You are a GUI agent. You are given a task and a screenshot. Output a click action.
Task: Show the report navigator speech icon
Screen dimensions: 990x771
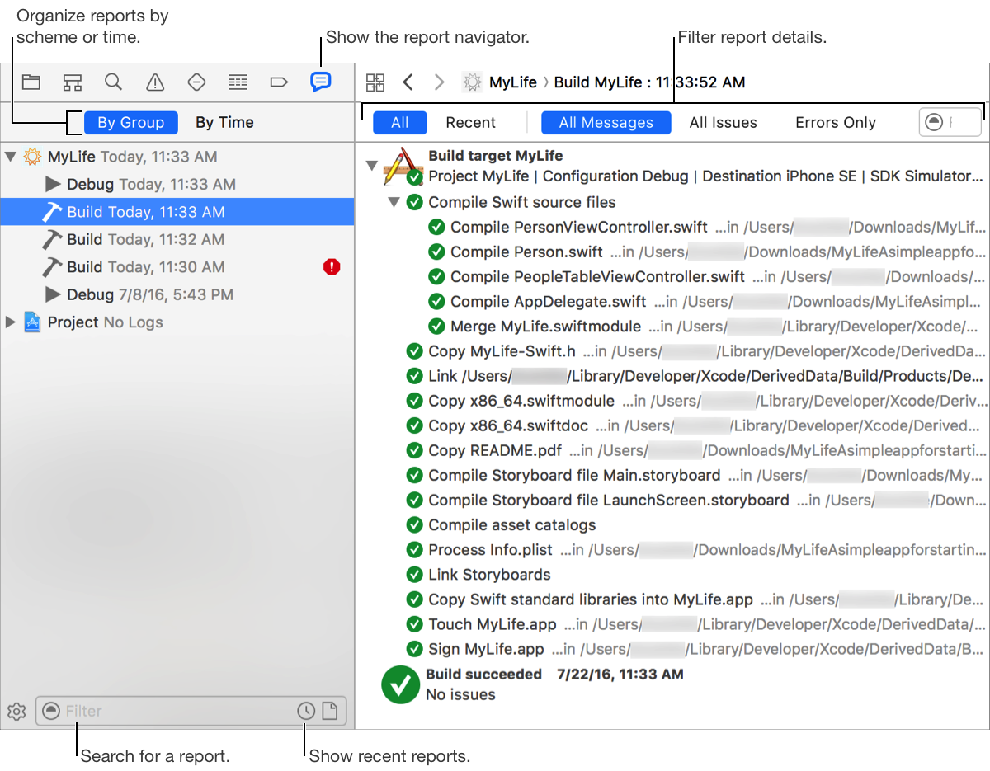click(321, 82)
